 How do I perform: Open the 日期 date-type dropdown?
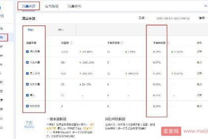142,18
